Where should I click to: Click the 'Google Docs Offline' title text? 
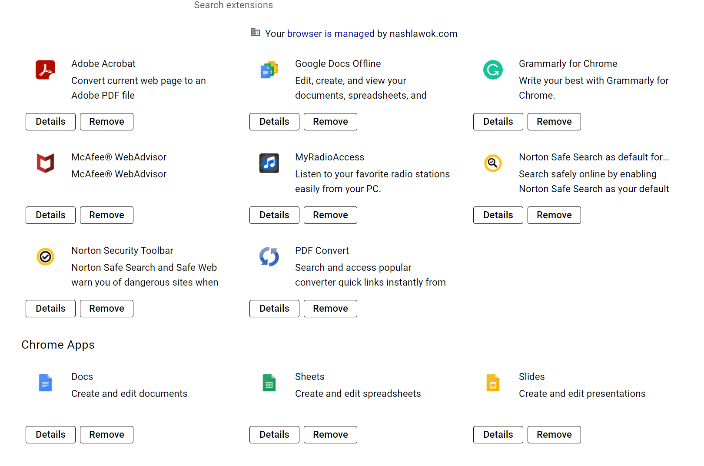click(x=338, y=63)
